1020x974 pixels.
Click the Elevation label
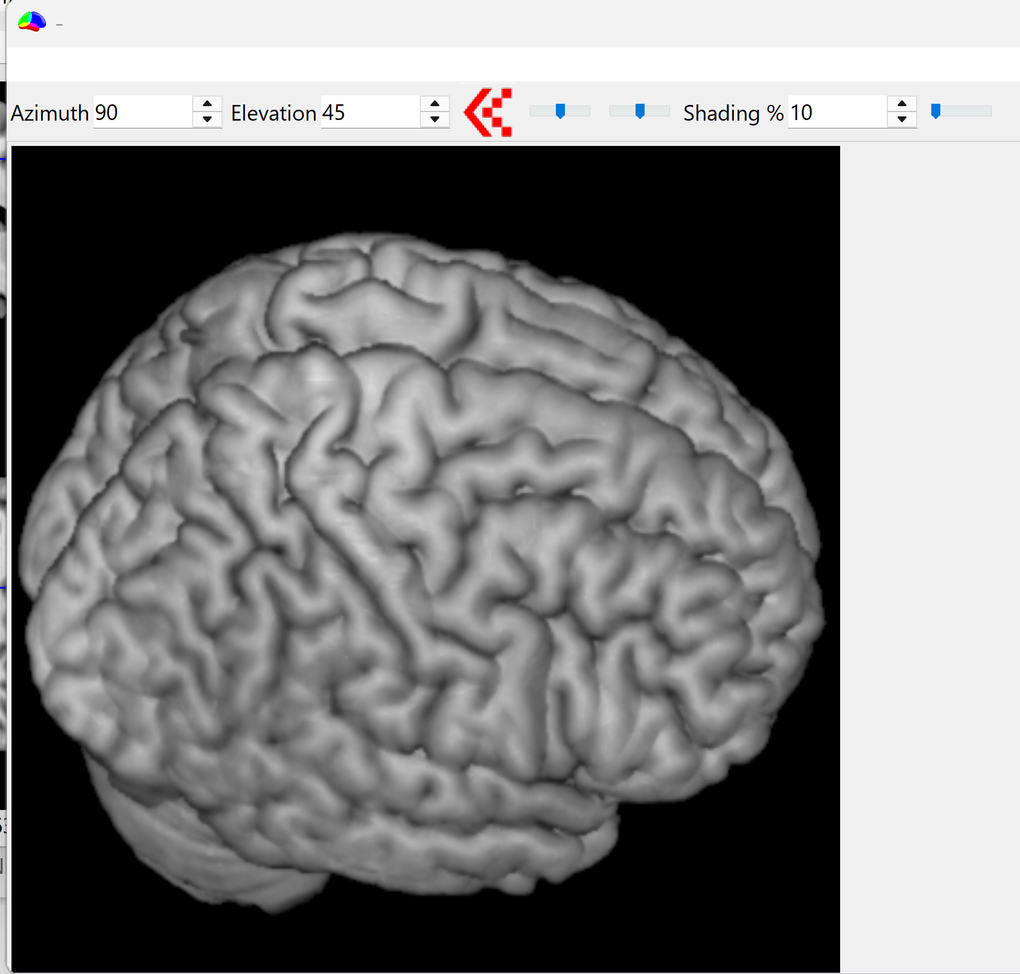click(273, 113)
